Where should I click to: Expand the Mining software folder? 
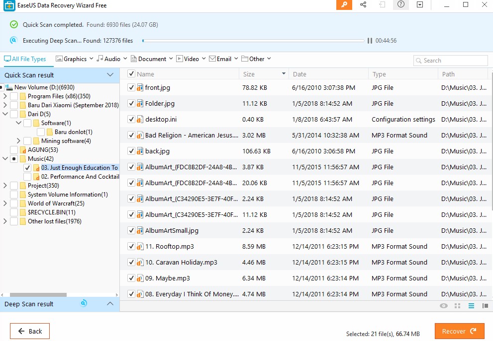click(18, 140)
